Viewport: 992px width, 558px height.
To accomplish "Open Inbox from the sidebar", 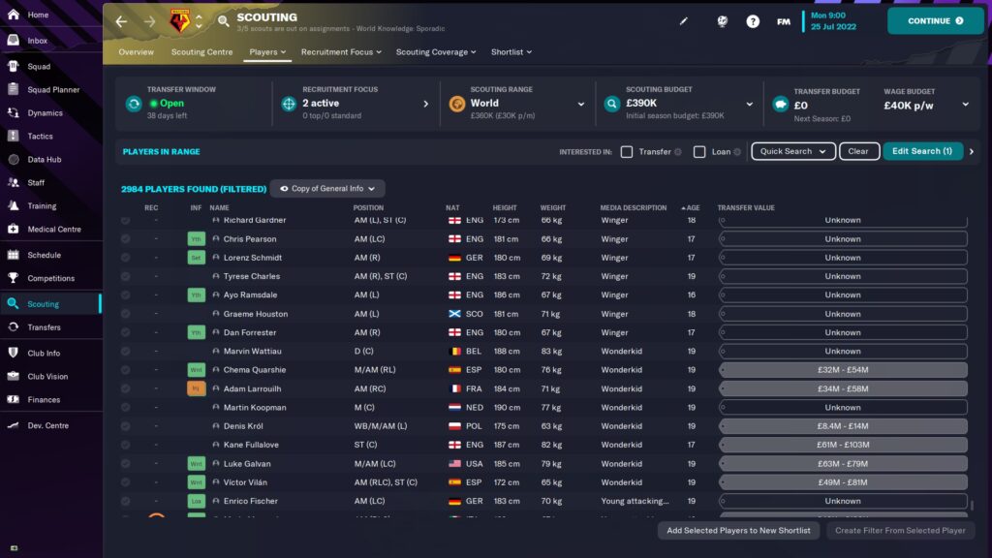I will [38, 41].
